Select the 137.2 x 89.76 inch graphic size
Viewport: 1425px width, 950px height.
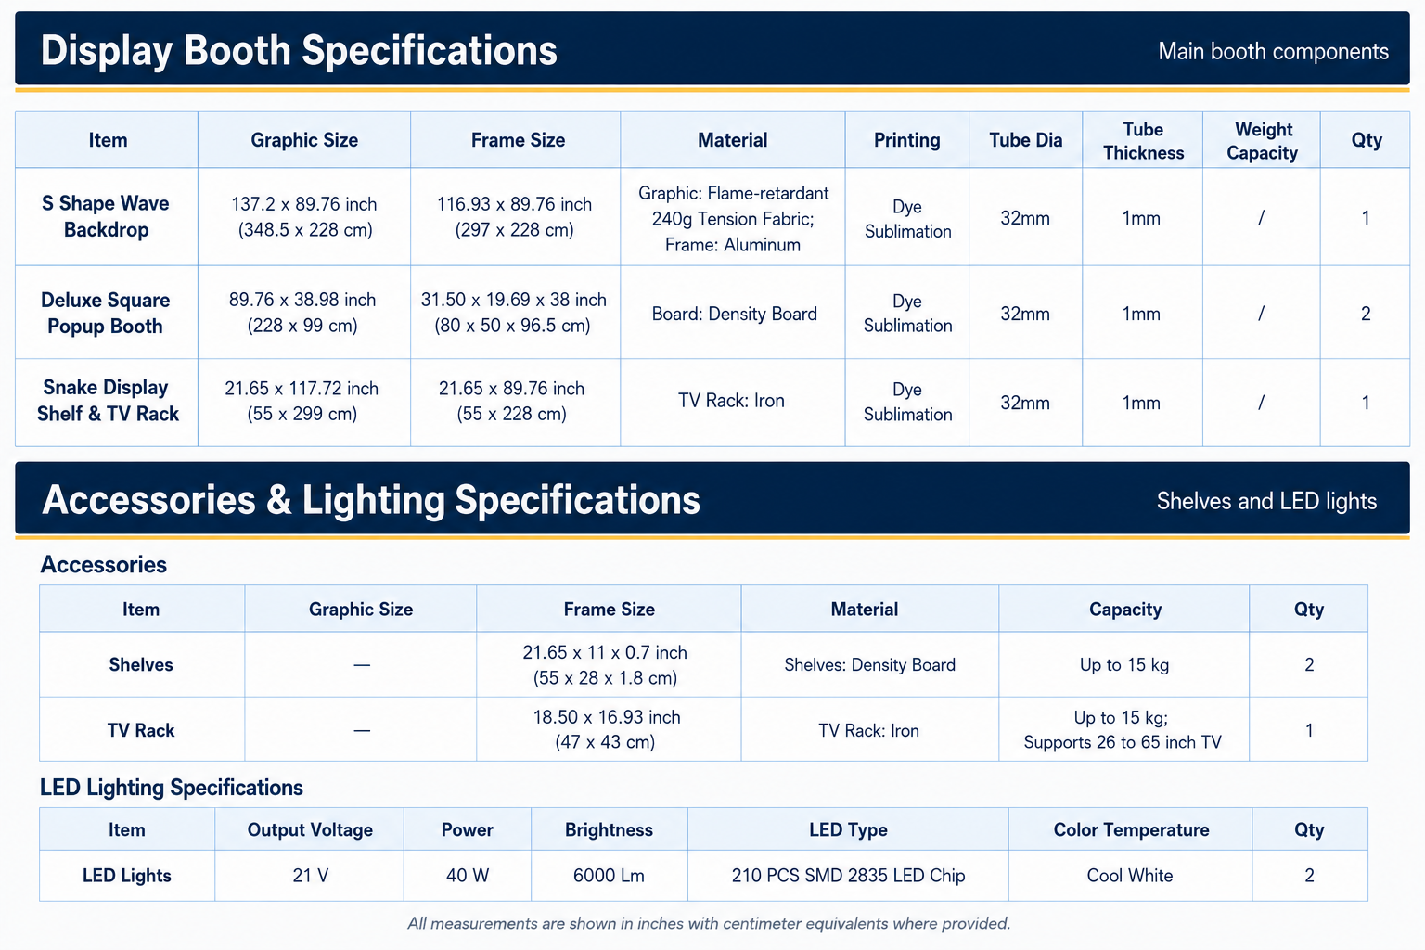pyautogui.click(x=304, y=204)
